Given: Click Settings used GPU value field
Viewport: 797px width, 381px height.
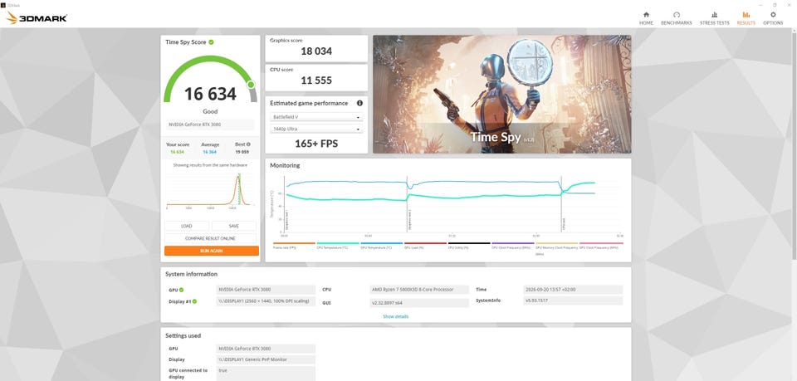Looking at the screenshot, I should 266,349.
